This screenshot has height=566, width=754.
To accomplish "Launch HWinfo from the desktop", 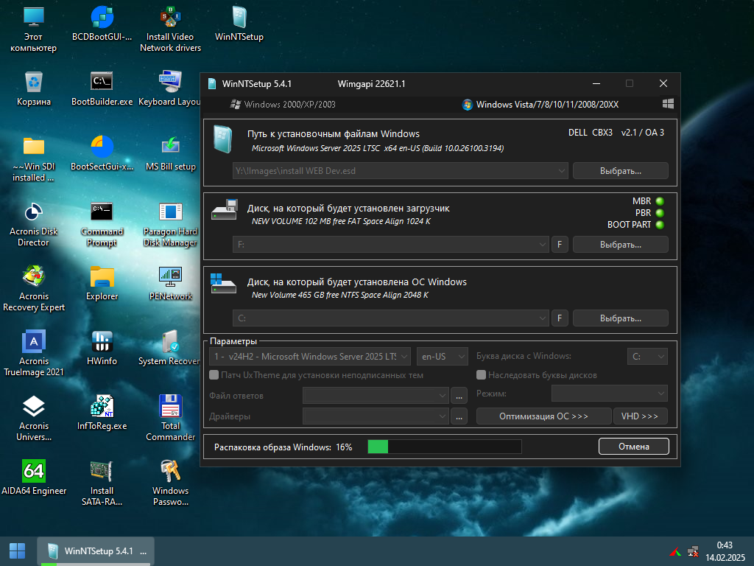I will (x=102, y=349).
